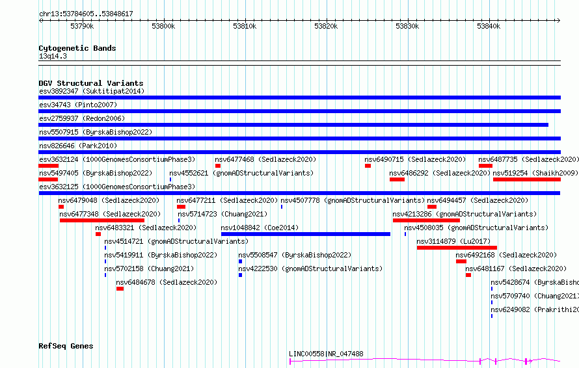The height and width of the screenshot is (368, 579).
Task: Open nsv6490715 (Sedlazeck2020) label
Action: coord(415,159)
